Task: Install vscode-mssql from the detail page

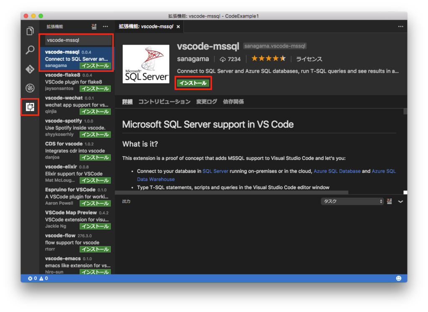Action: tap(193, 83)
